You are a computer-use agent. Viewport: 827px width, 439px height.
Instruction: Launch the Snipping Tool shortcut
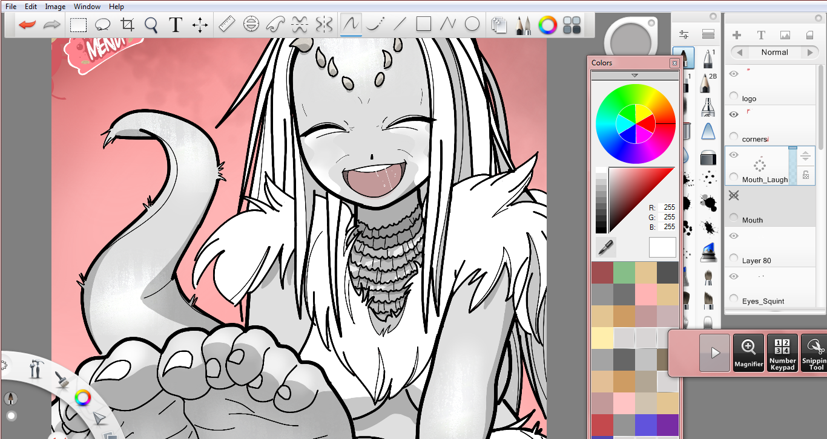[815, 353]
